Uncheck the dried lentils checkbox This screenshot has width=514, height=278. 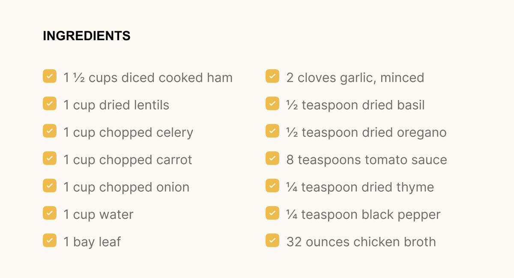click(50, 104)
